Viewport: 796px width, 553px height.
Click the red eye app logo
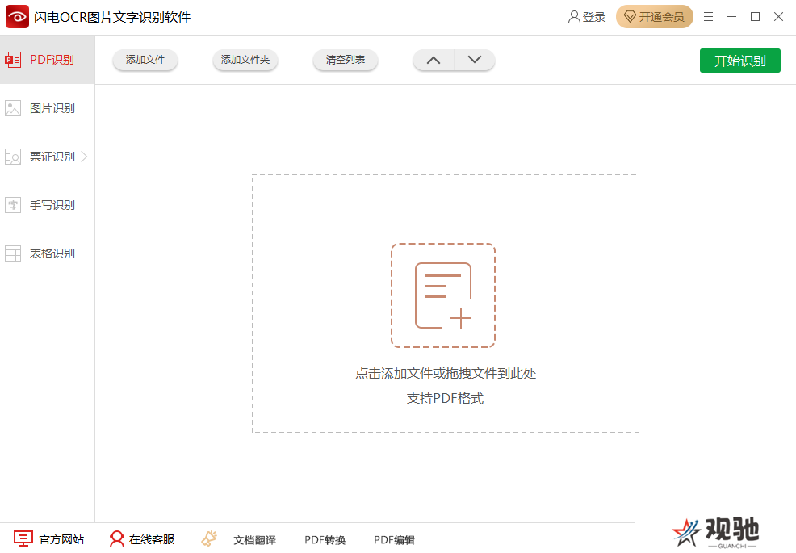17,17
